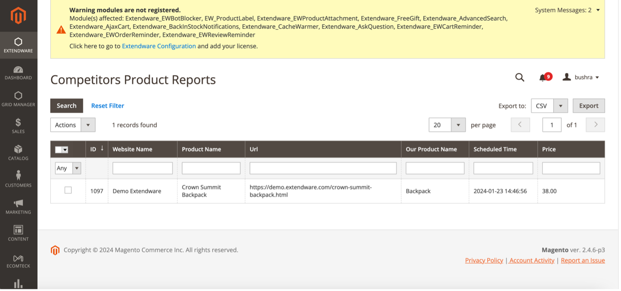Focus the Website Name filter field

pyautogui.click(x=143, y=168)
